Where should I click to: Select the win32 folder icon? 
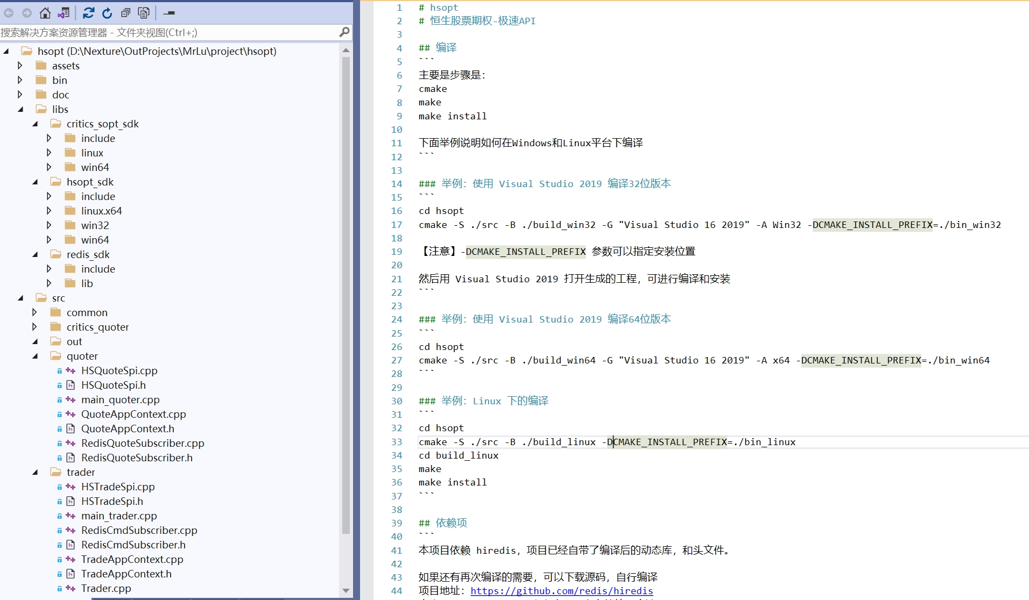[x=70, y=225]
